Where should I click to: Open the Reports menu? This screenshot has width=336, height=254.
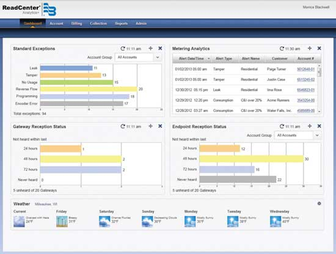pos(121,23)
